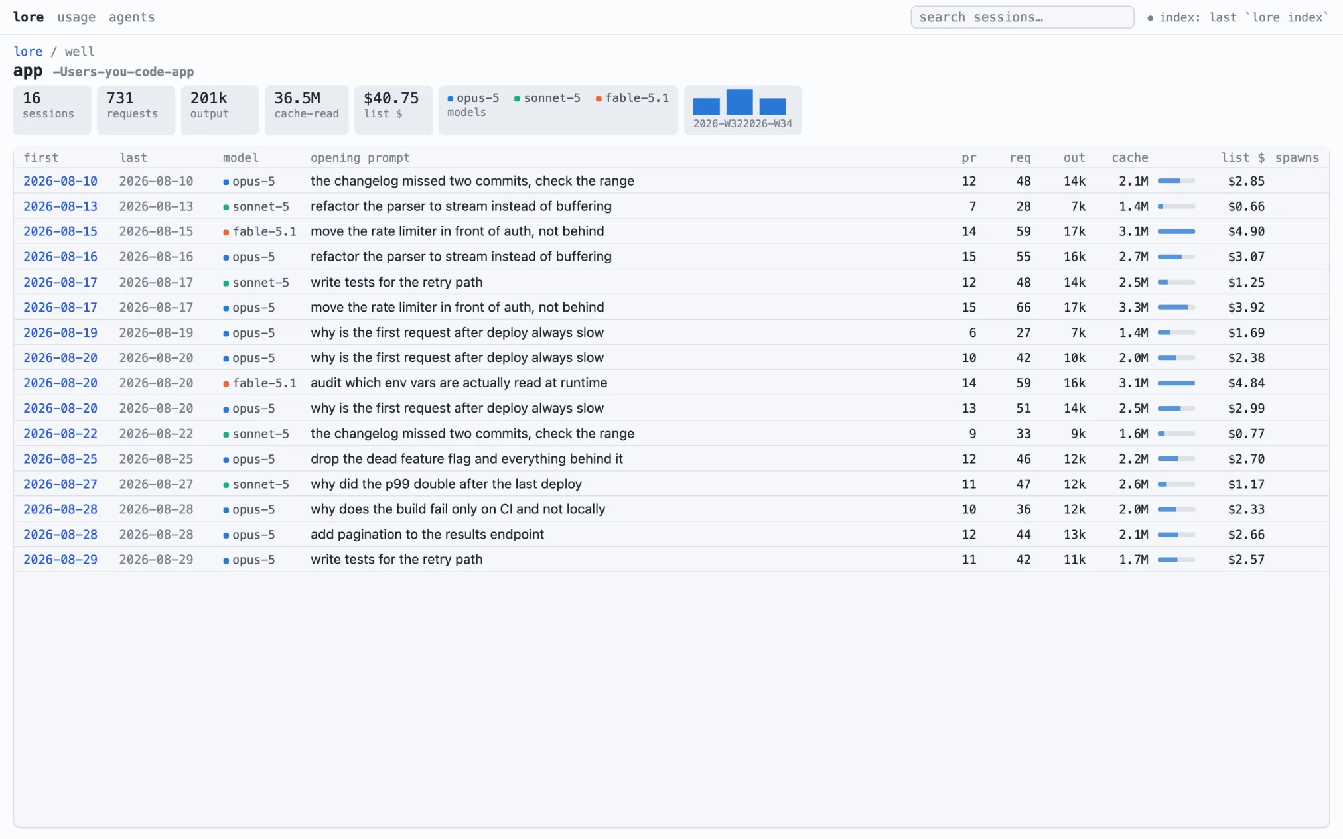This screenshot has width=1343, height=839.
Task: Click opus-5 model dot in 2026-08-10 row
Action: 226,182
